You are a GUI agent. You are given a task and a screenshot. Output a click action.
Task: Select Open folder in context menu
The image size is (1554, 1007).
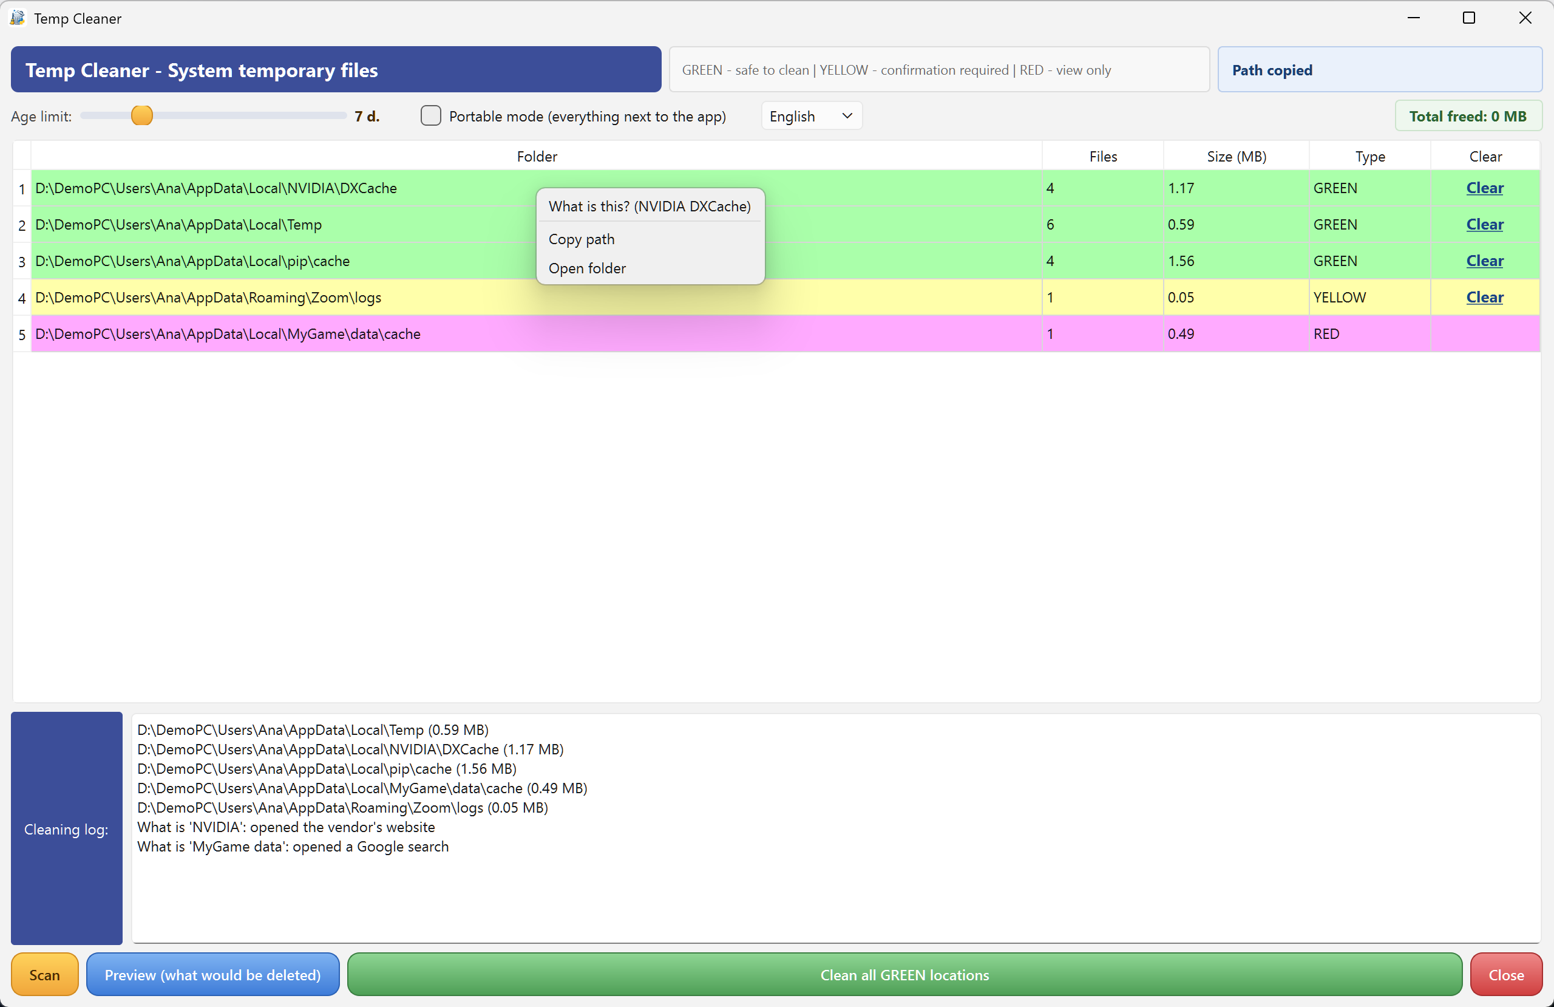649,268
